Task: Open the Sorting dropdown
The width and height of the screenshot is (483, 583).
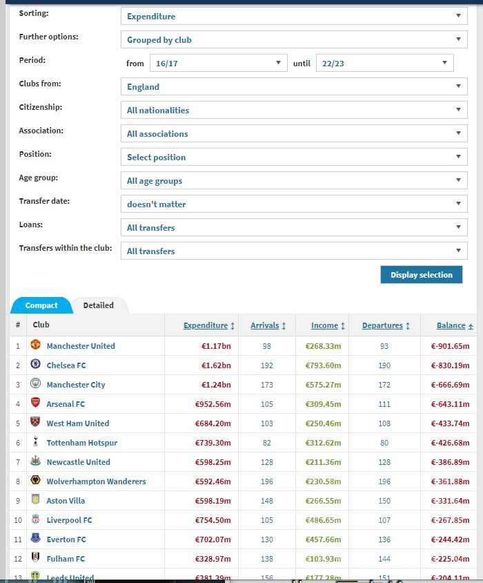Action: [x=294, y=17]
